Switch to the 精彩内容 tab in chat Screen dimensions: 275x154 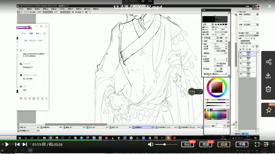[33, 41]
